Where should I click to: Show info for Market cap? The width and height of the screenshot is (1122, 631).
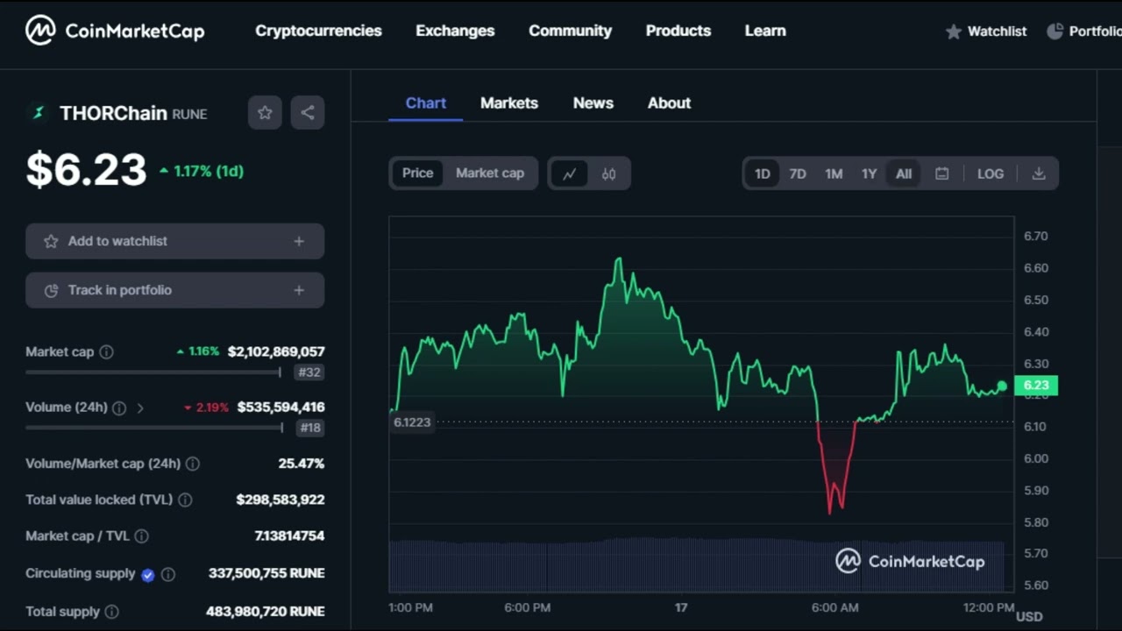pos(106,351)
